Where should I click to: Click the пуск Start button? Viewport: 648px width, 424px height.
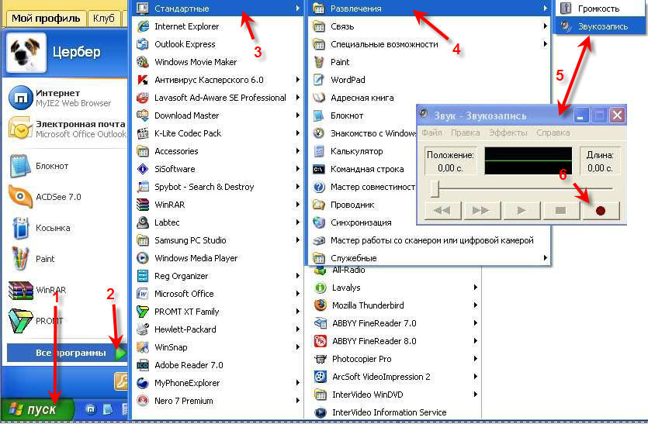[37, 409]
